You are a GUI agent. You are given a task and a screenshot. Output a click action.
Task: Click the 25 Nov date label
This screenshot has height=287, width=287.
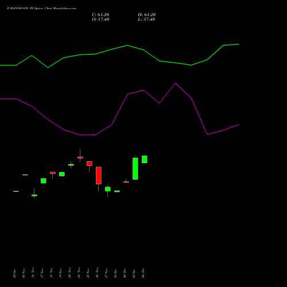pos(88,273)
